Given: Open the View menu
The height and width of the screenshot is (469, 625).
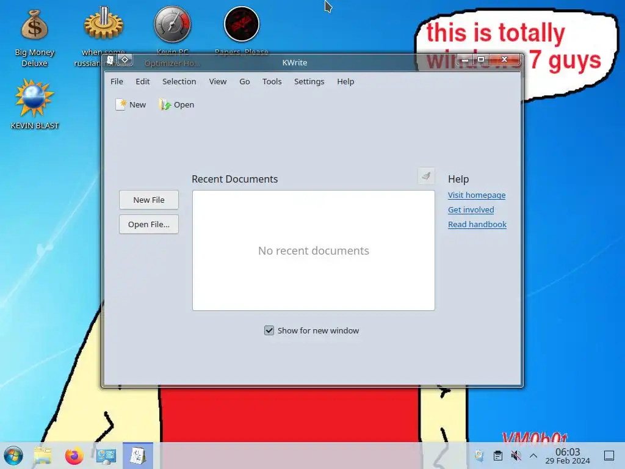Looking at the screenshot, I should coord(218,81).
